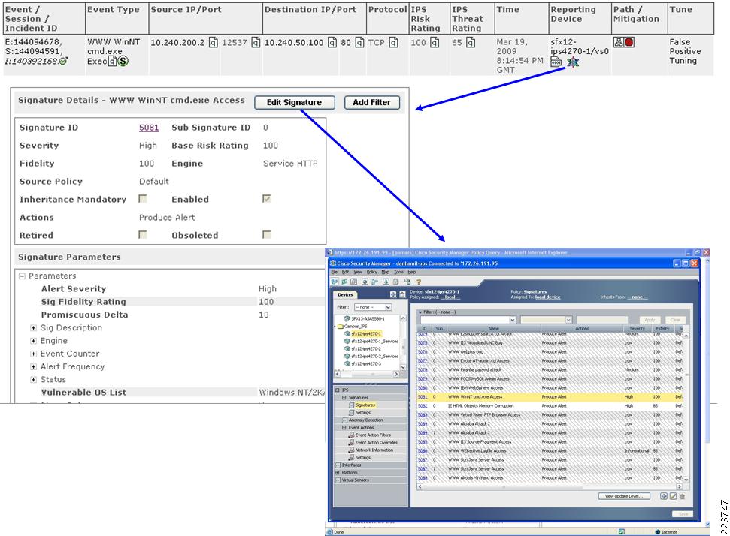Toggle the Inheritance Mandatory checkbox
Image resolution: width=730 pixels, height=536 pixels.
[x=142, y=199]
